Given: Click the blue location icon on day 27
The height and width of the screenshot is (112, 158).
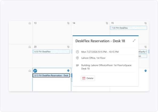Looking at the screenshot, I should (68, 71).
